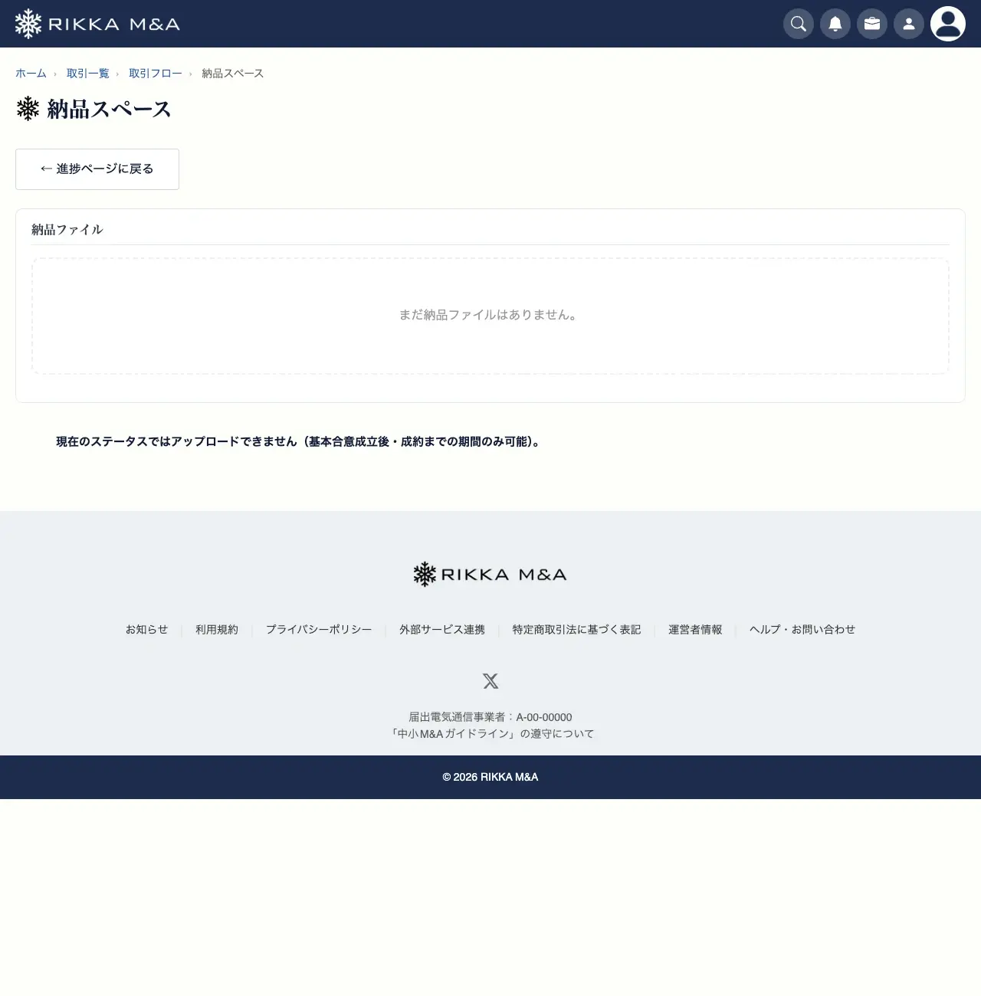Open お知らせ footer link

146,629
